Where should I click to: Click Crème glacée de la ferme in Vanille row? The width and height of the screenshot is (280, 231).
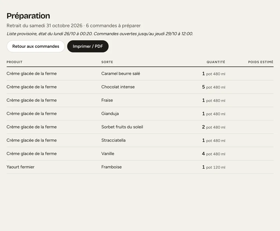pyautogui.click(x=32, y=154)
